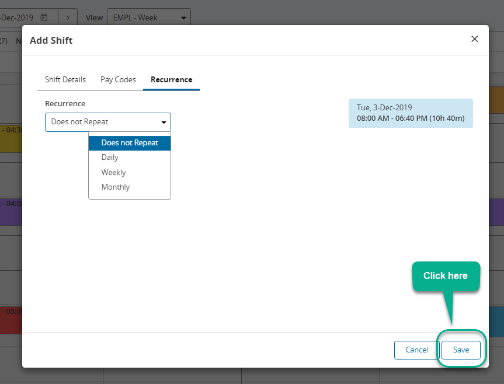Close the Add Shift dialog

tap(474, 39)
